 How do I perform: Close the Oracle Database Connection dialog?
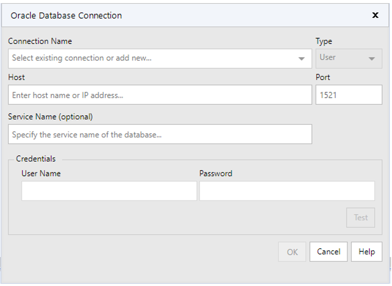tap(375, 15)
